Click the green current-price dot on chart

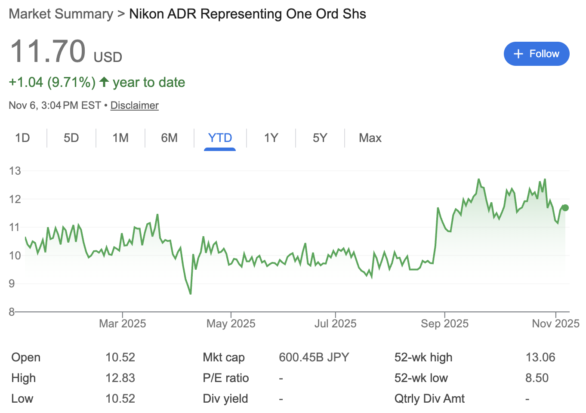click(565, 208)
